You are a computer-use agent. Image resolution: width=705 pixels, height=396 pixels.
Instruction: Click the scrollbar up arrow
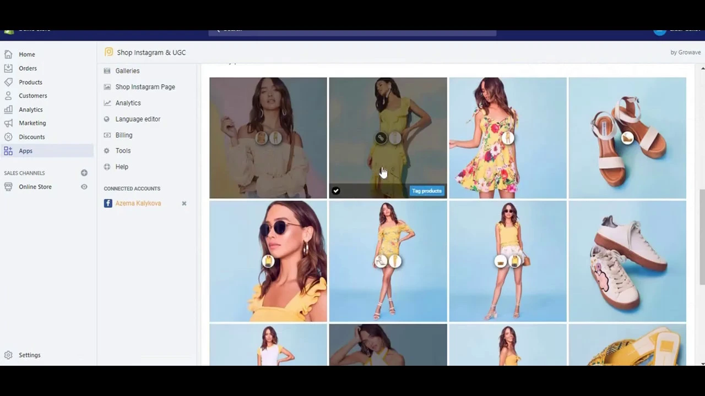point(702,69)
